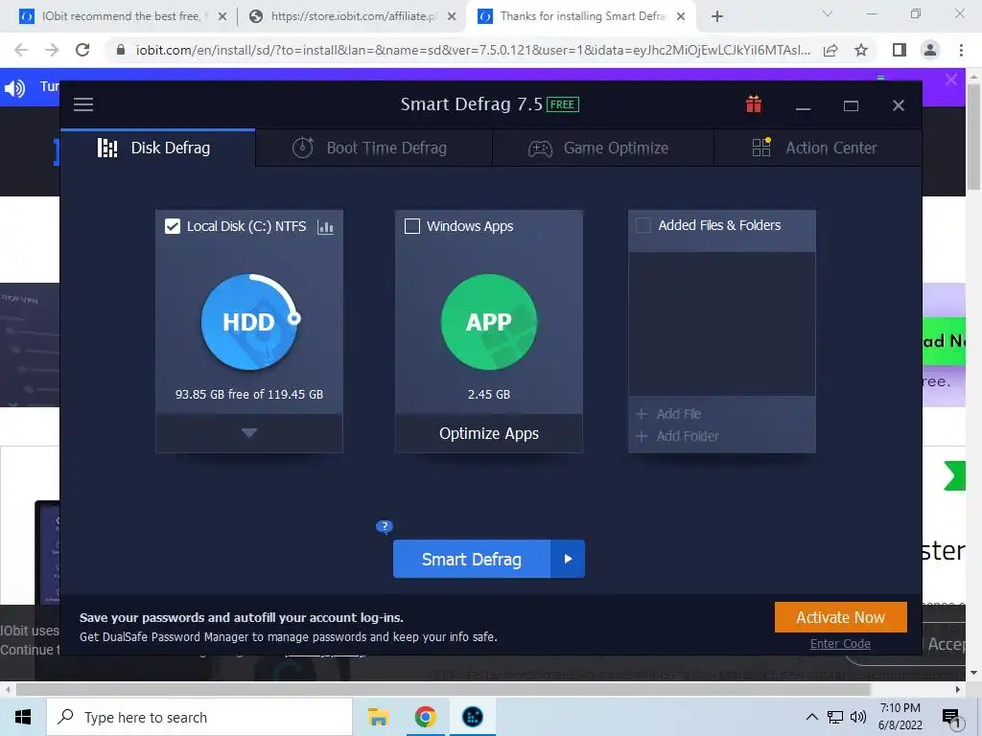Image resolution: width=982 pixels, height=736 pixels.
Task: Reload the browser page
Action: click(x=82, y=50)
